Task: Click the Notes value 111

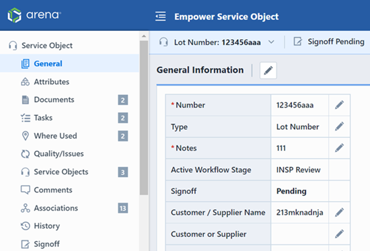Action: coord(281,148)
